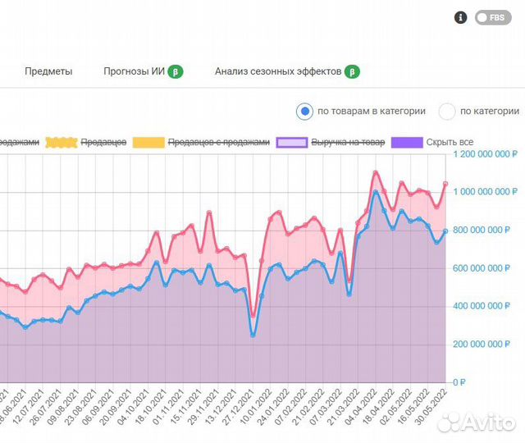This screenshot has height=443, width=525.
Task: Click the Выручка на товар legend label
Action: [347, 142]
